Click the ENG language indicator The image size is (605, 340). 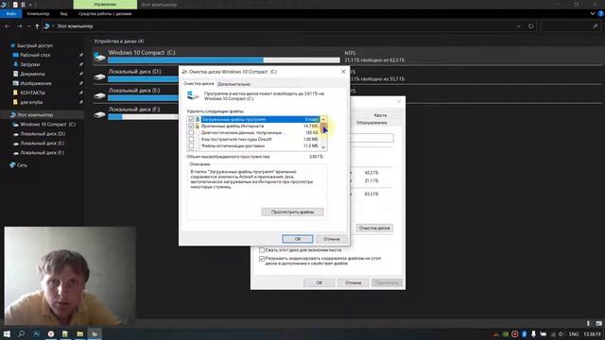tap(574, 333)
